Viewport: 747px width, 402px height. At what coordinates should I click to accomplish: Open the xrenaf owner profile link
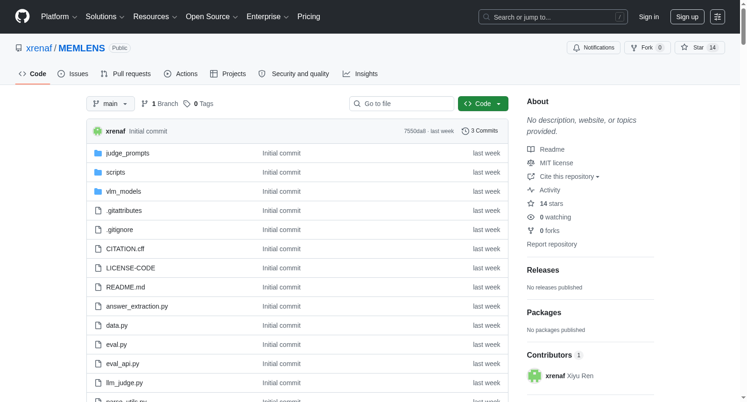(x=39, y=48)
